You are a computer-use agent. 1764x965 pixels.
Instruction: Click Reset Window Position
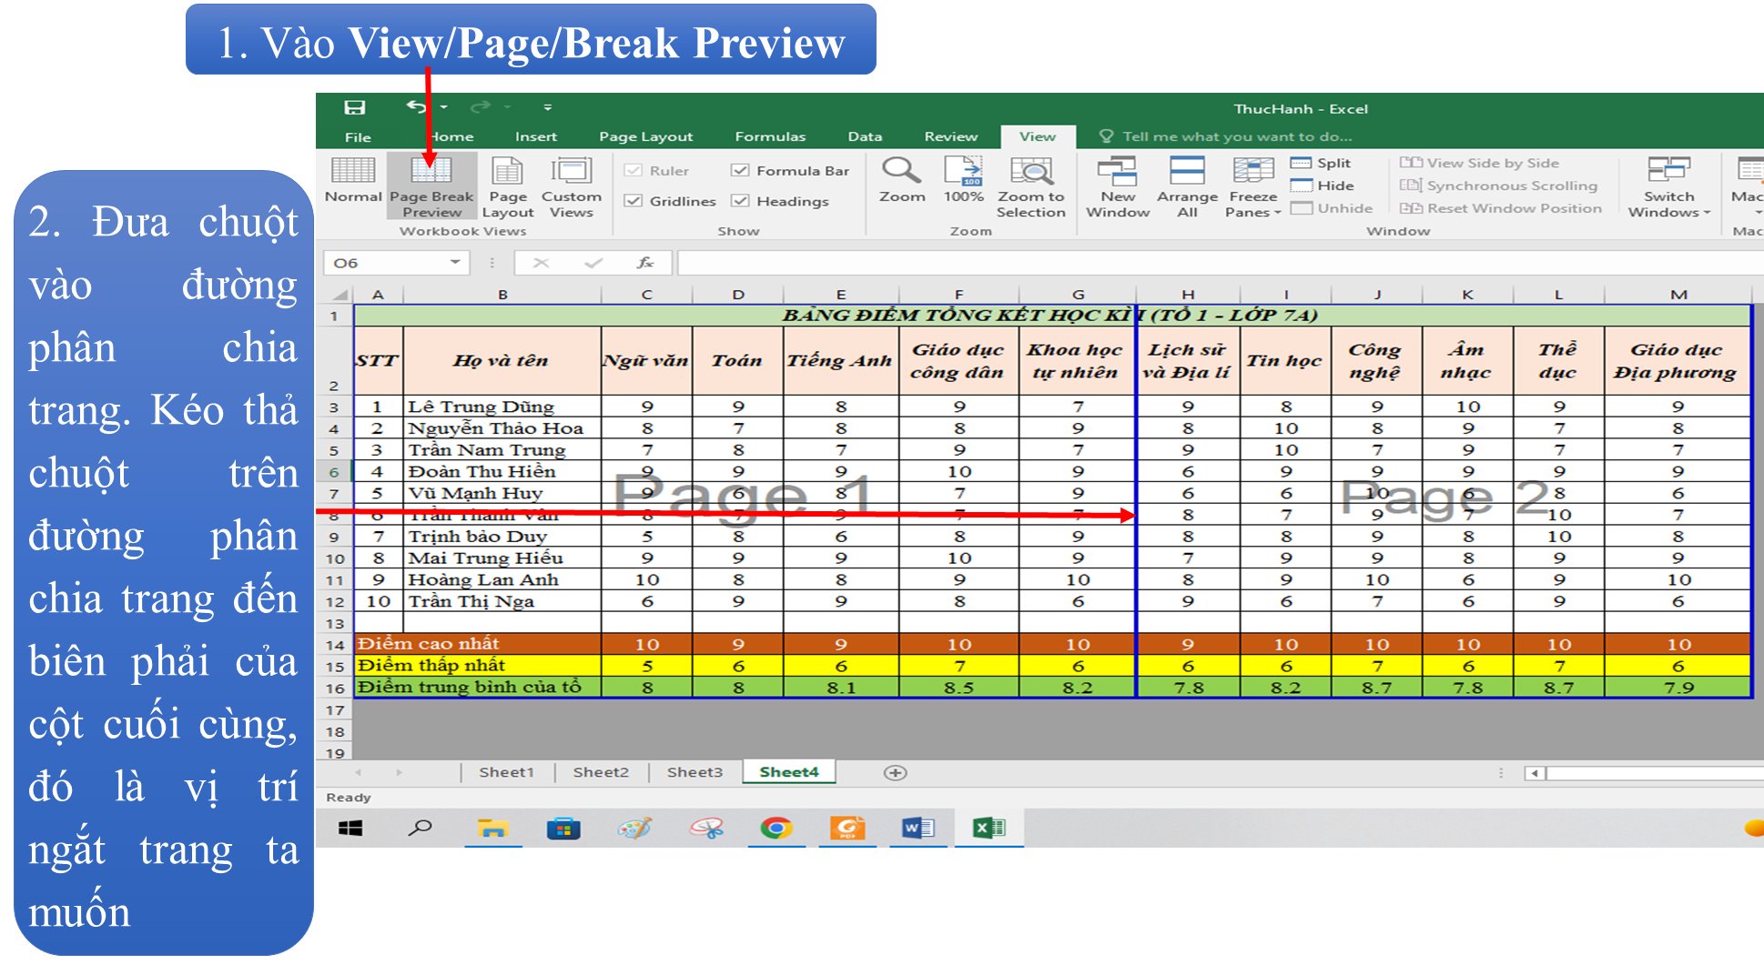(1501, 208)
